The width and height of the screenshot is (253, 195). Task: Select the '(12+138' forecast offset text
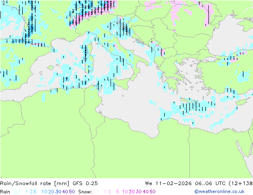[x=241, y=183]
